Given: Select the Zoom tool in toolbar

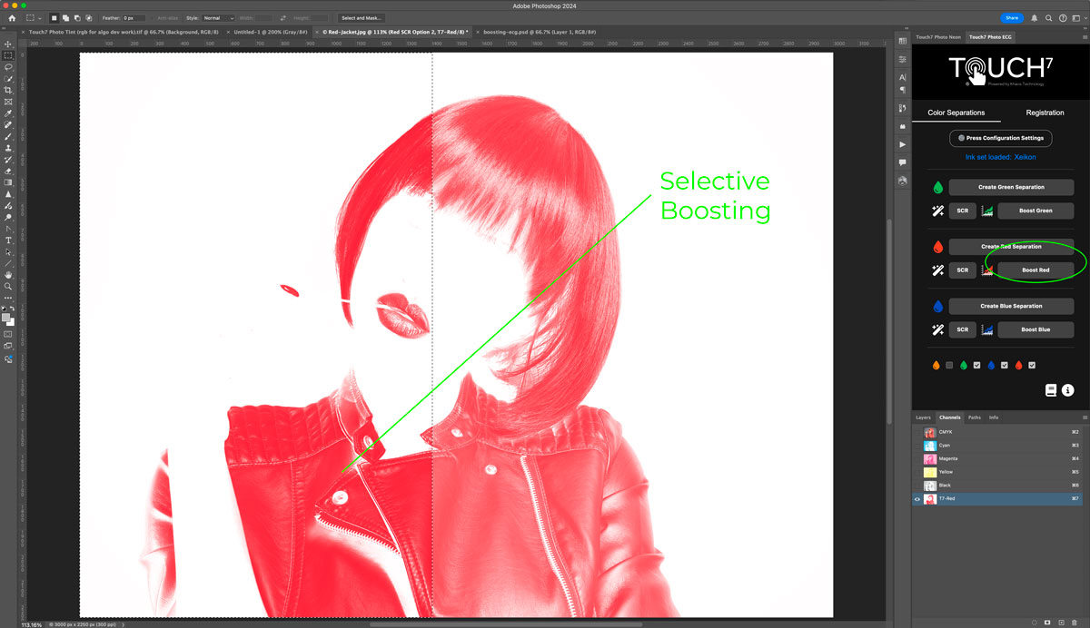Looking at the screenshot, I should tap(8, 287).
